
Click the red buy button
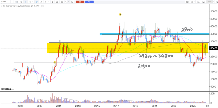click(80, 2)
